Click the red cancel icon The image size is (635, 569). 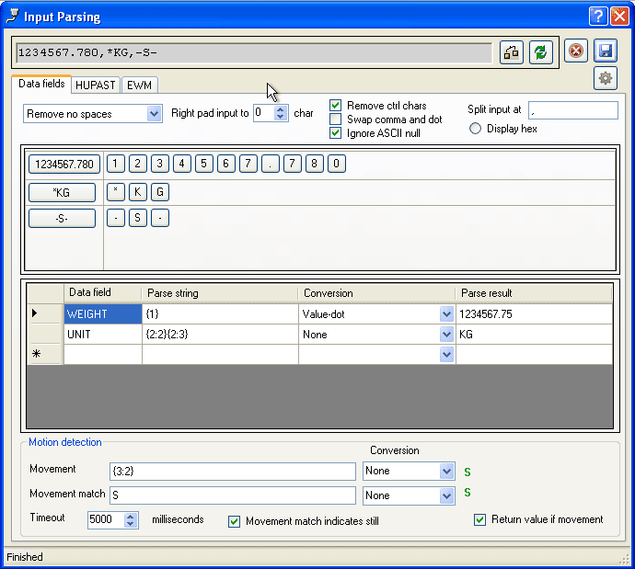click(575, 51)
